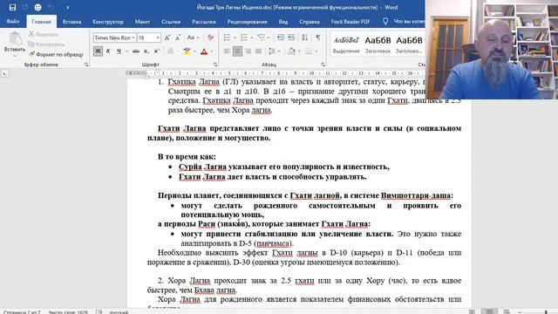The width and height of the screenshot is (558, 314).
Task: Click the Что вы хотите search box
Action: click(x=404, y=21)
